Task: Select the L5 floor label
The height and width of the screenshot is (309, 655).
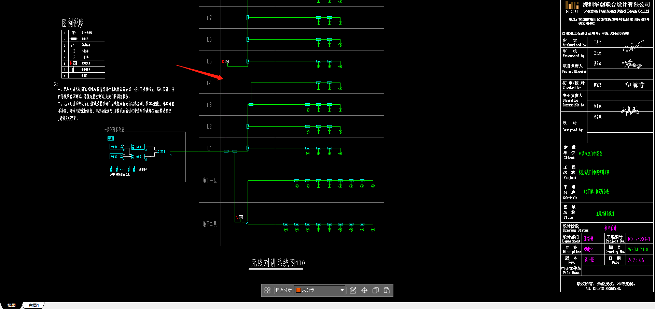Action: point(209,61)
